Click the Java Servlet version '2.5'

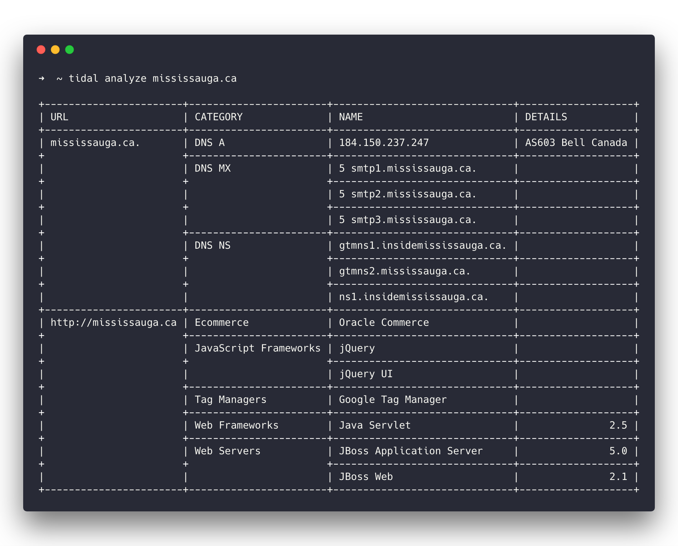618,425
